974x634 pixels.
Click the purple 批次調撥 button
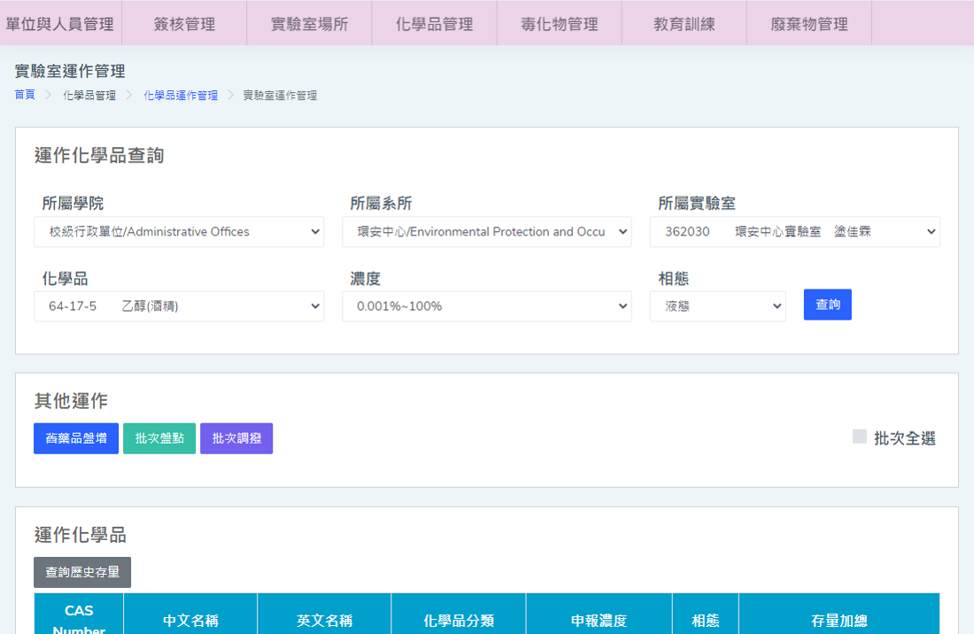point(236,438)
